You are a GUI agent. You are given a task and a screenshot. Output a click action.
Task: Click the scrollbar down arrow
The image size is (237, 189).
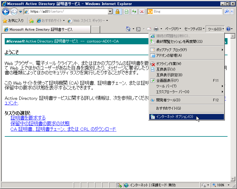[x=233, y=179]
